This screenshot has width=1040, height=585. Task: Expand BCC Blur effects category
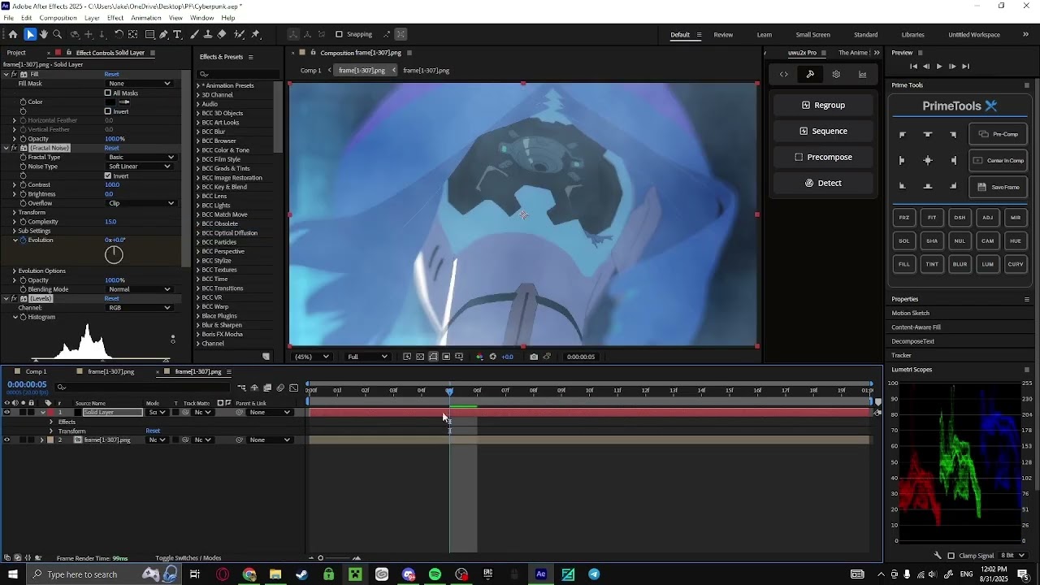coord(197,132)
